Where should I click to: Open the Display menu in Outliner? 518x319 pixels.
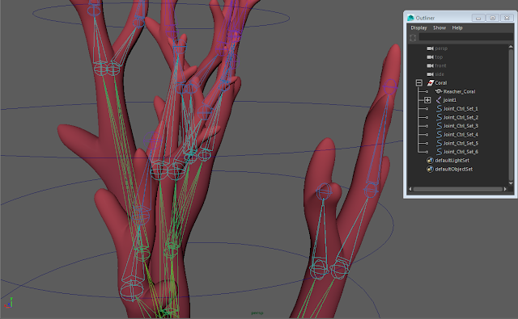(x=418, y=28)
